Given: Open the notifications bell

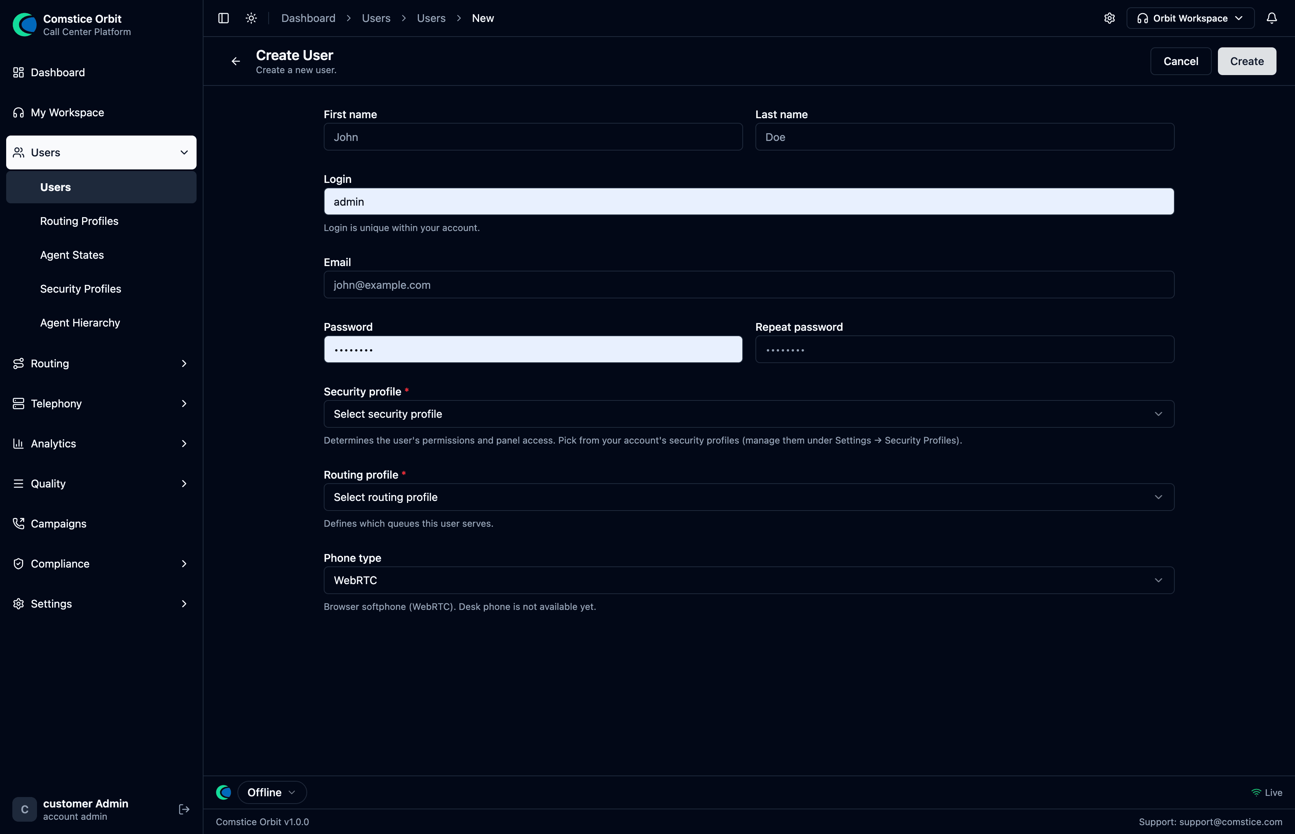Looking at the screenshot, I should pyautogui.click(x=1271, y=18).
